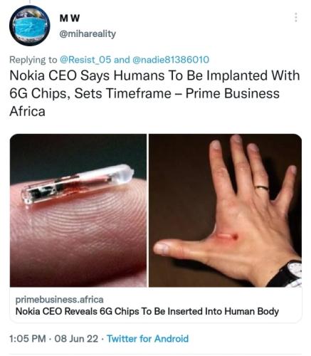Select the tweet body text about Nokia CEO
This screenshot has width=311, height=356.
pos(154,93)
